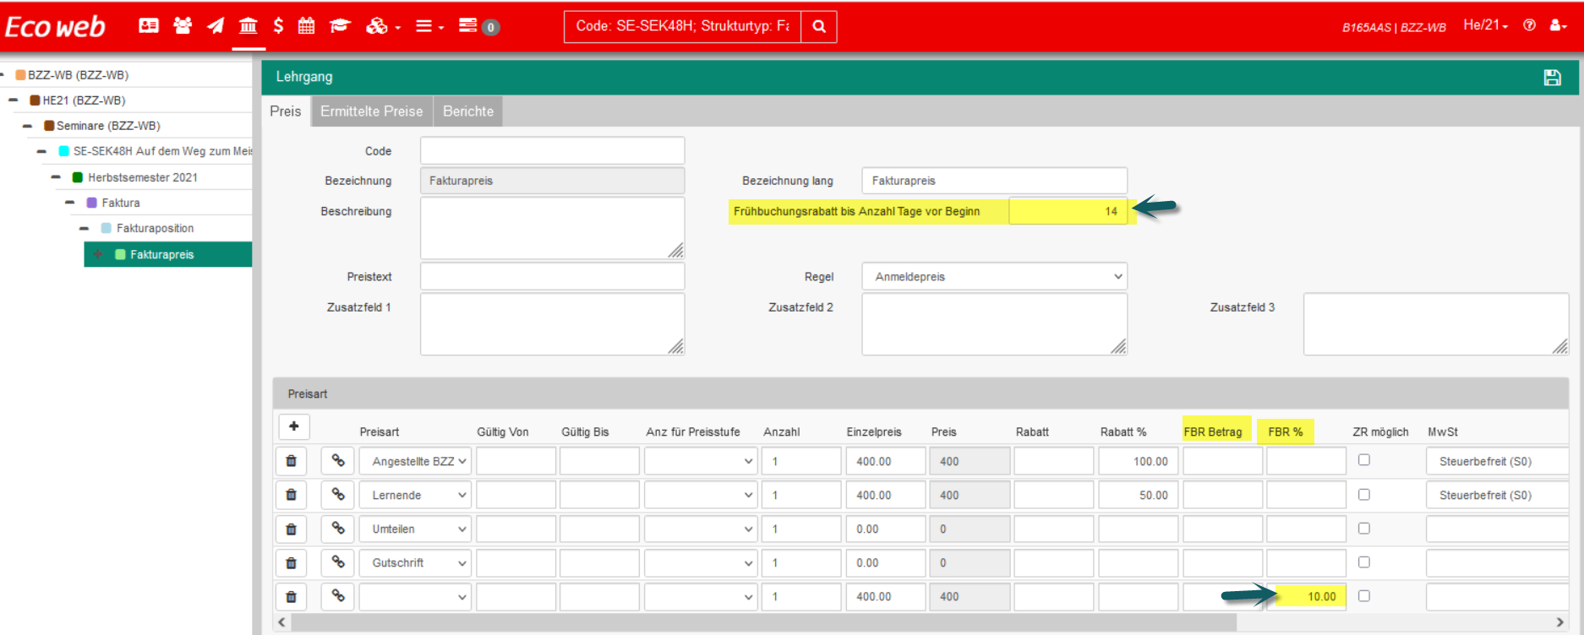This screenshot has height=635, width=1584.
Task: Open link icon in Lernende row
Action: coord(338,495)
